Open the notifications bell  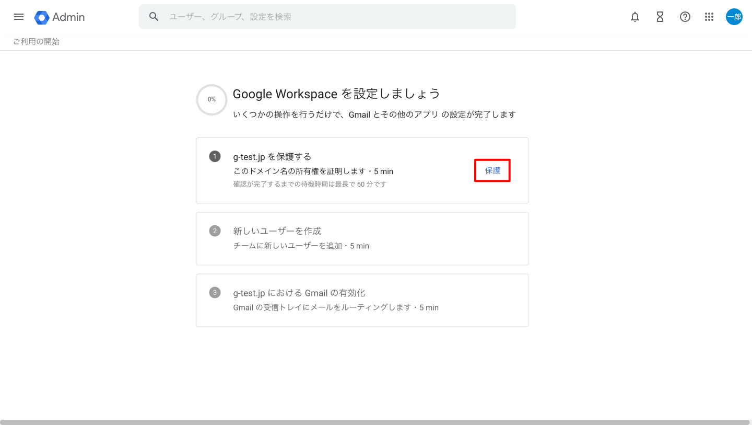tap(635, 17)
